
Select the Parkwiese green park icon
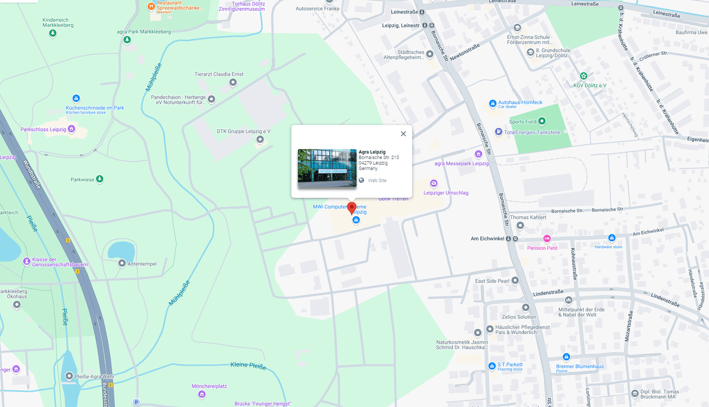(100, 179)
